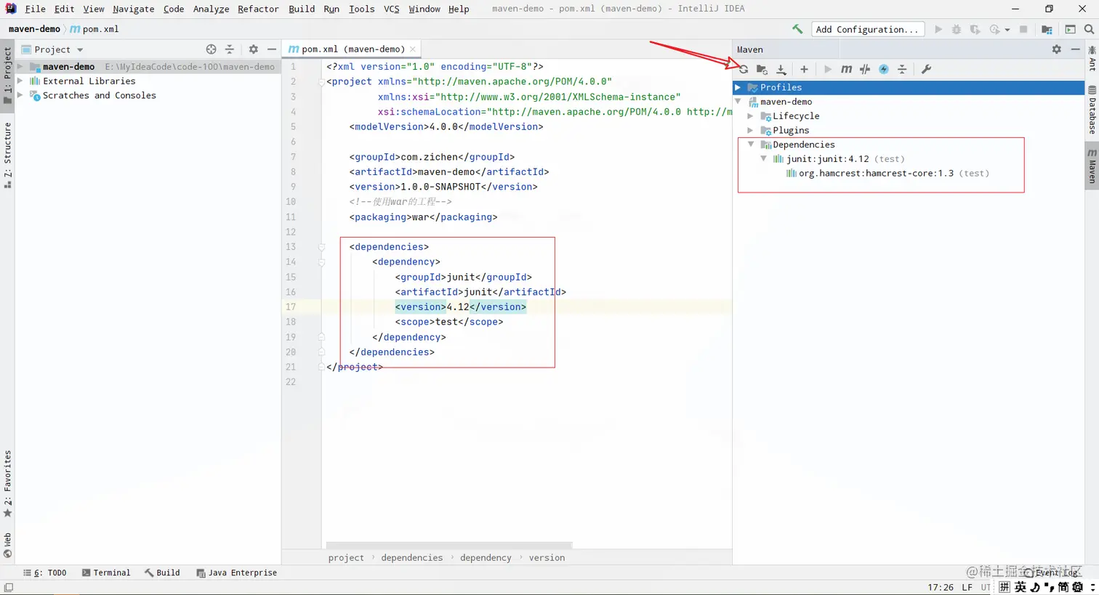Click pom.xml in navigation bar
This screenshot has height=595, width=1099.
tap(94, 29)
